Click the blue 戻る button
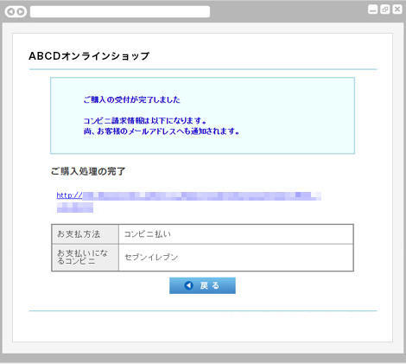The width and height of the screenshot is (406, 364). coord(202,285)
